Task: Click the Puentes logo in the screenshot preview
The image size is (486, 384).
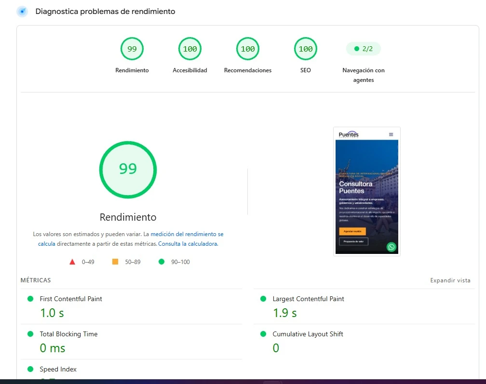Action: pos(349,134)
